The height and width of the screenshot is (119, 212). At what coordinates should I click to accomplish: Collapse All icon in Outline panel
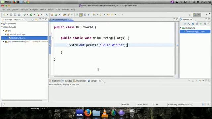(x=185, y=24)
